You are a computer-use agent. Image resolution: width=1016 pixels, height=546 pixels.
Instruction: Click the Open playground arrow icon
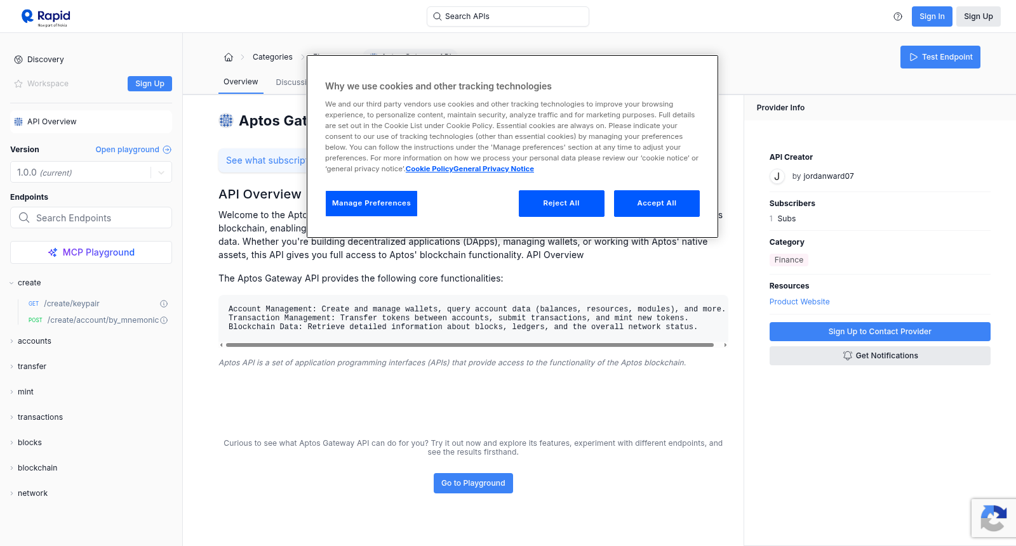pos(167,150)
